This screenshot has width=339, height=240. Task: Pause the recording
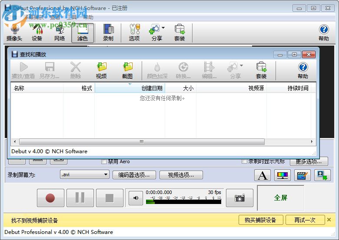80,198
